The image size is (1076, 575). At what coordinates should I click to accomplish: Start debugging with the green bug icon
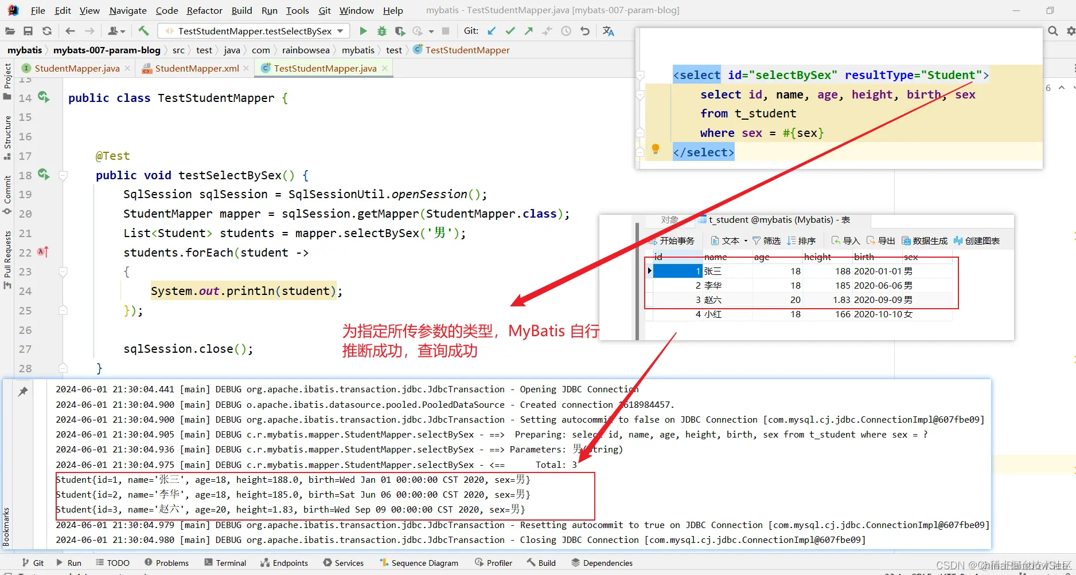tap(381, 31)
